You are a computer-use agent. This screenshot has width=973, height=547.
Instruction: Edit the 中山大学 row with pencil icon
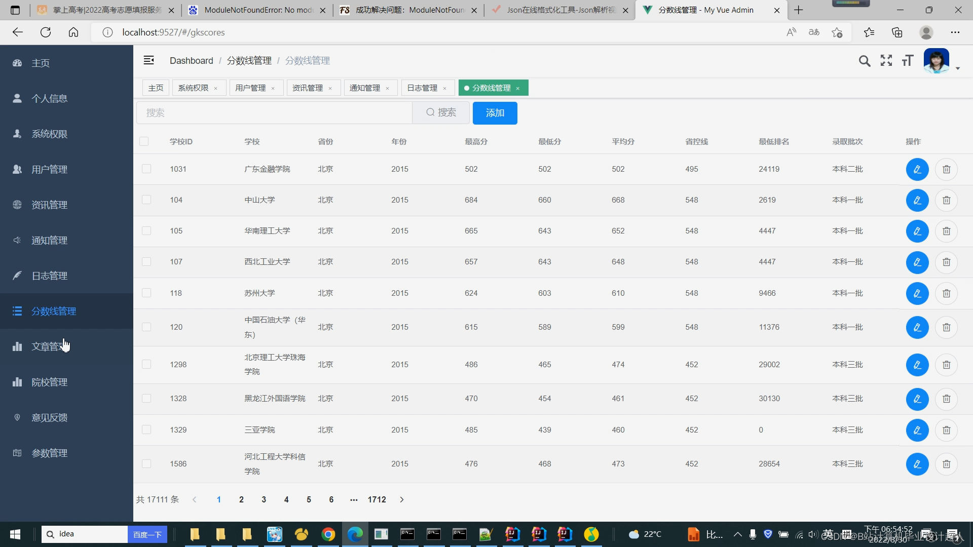(917, 201)
